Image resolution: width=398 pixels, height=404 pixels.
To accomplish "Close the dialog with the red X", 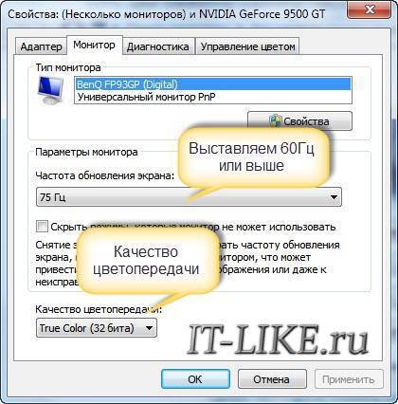I will click(x=370, y=9).
